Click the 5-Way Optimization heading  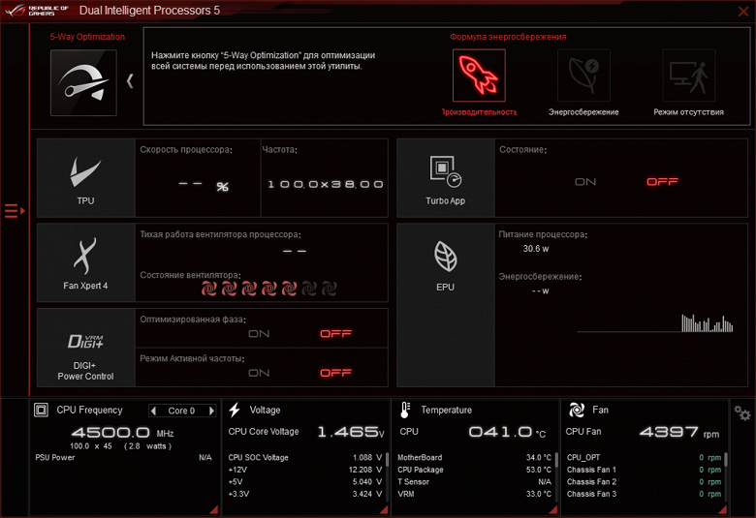pos(87,37)
